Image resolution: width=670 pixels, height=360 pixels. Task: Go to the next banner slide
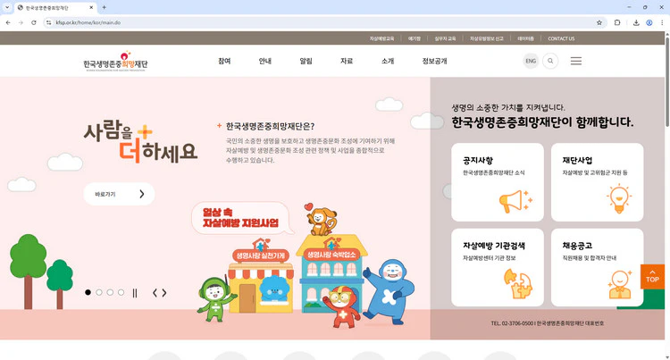coord(164,292)
